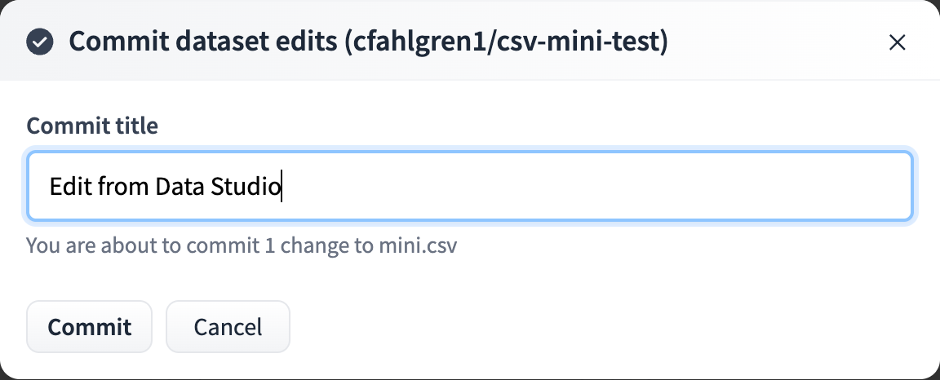Viewport: 940px width, 380px height.
Task: Click the word "Edit" in the commit title
Action: click(70, 188)
